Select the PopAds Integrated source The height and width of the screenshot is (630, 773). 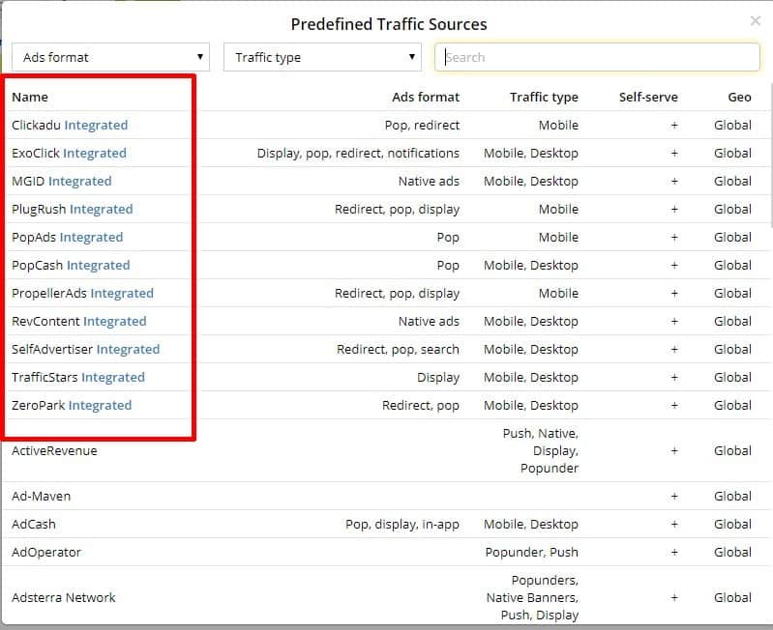coord(68,238)
